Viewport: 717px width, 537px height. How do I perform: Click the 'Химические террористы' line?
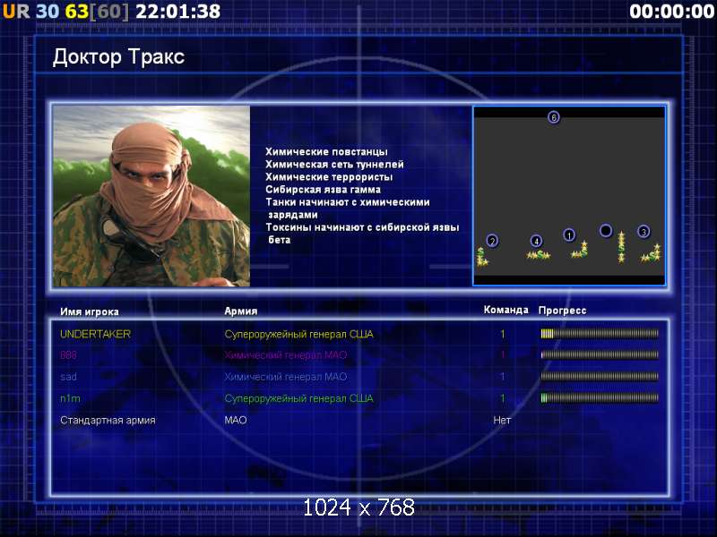point(329,176)
